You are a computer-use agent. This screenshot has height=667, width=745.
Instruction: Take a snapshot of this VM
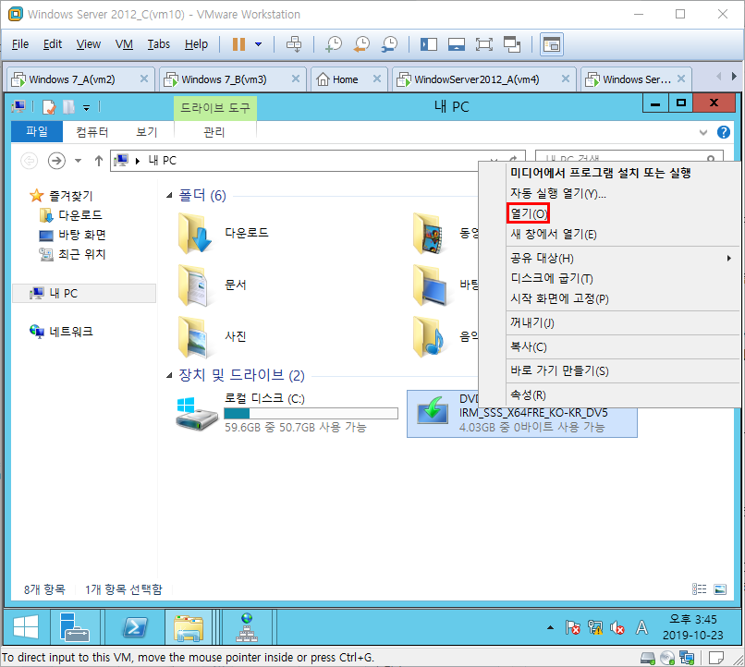(x=334, y=44)
